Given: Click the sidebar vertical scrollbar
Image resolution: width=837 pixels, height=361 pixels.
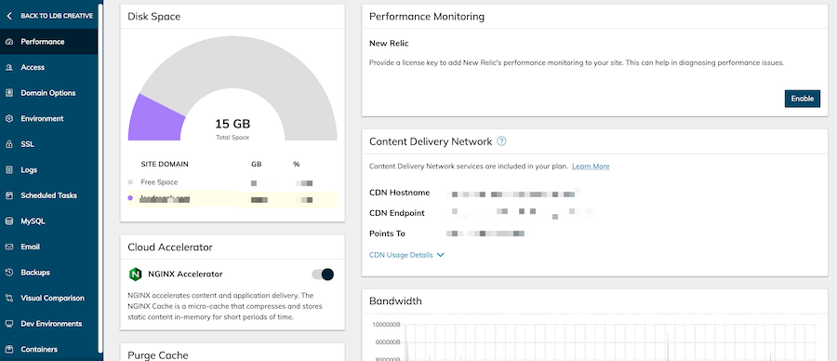Looking at the screenshot, I should point(100,176).
